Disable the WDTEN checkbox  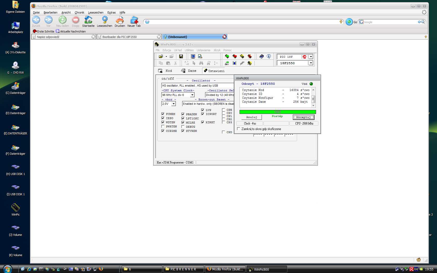click(163, 122)
